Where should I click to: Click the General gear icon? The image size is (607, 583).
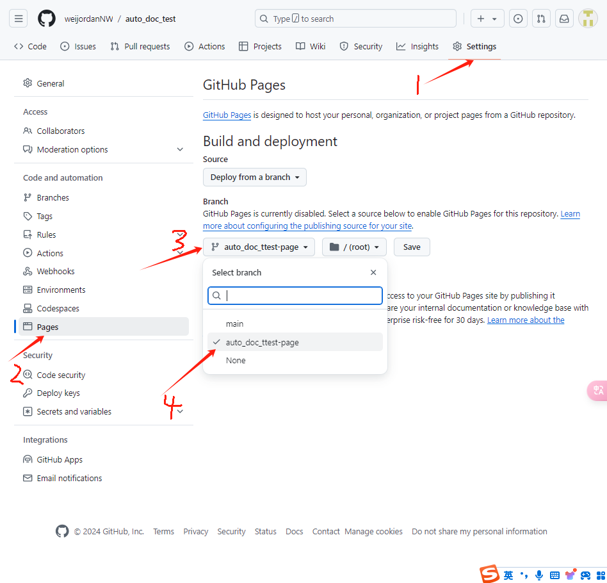[28, 83]
